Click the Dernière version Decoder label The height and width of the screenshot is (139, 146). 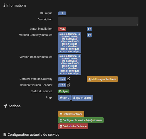click(36, 85)
